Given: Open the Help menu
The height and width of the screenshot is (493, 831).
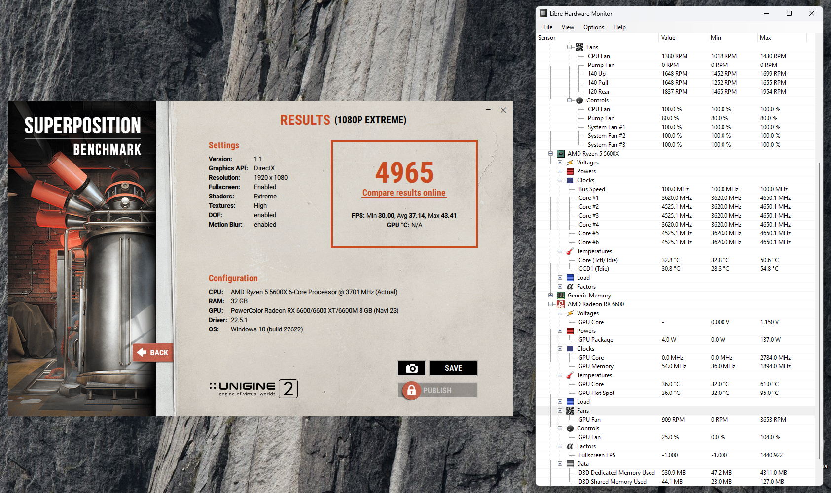Looking at the screenshot, I should [619, 27].
